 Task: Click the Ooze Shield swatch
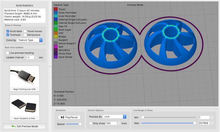click(x=56, y=57)
